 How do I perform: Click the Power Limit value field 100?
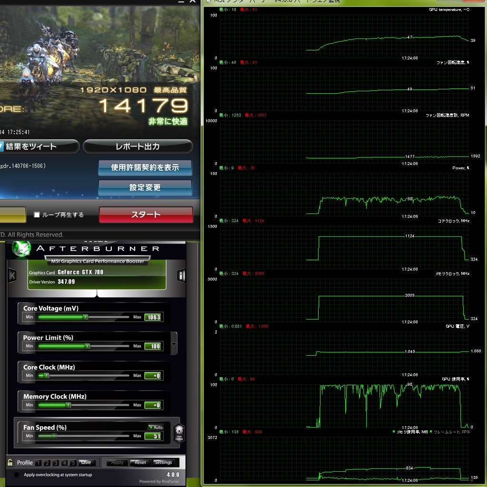153,346
